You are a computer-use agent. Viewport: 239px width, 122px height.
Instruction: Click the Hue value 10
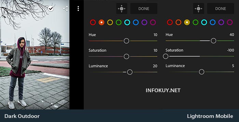(x=155, y=35)
